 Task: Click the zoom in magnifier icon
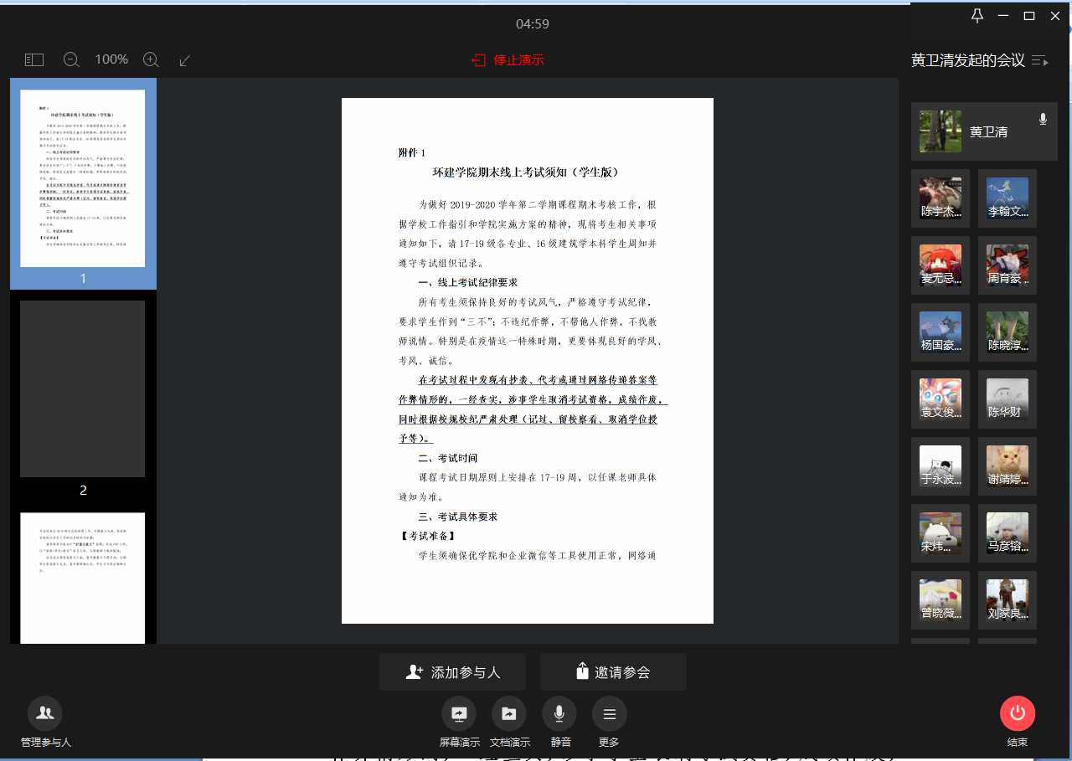pyautogui.click(x=151, y=60)
